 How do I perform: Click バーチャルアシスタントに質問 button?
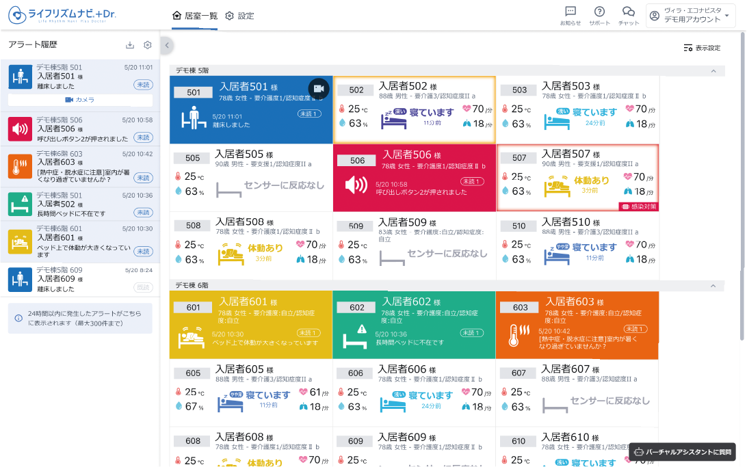pyautogui.click(x=682, y=452)
